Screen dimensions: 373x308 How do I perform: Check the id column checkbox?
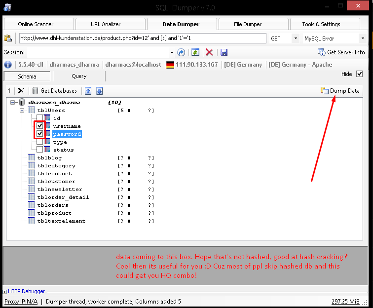click(x=40, y=117)
